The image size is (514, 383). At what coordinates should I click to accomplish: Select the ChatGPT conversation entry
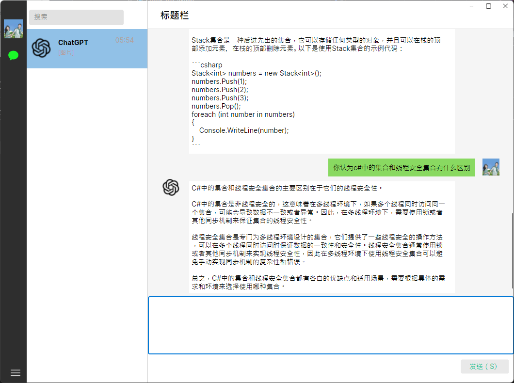click(87, 48)
